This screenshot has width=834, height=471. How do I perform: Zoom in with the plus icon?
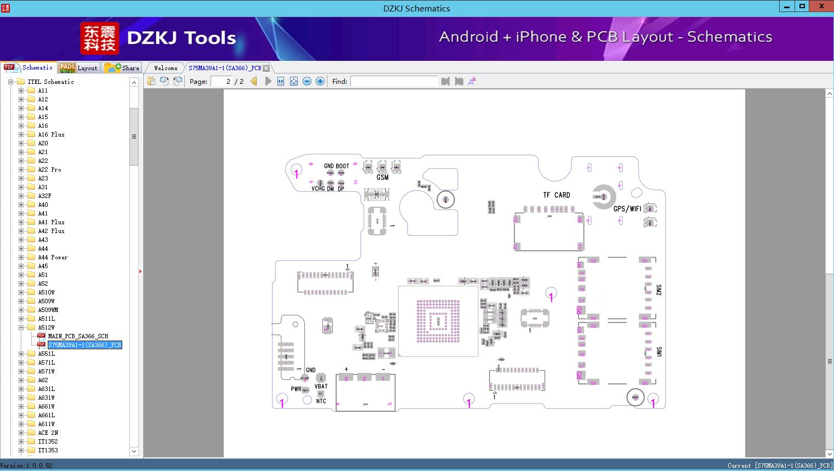pyautogui.click(x=320, y=81)
